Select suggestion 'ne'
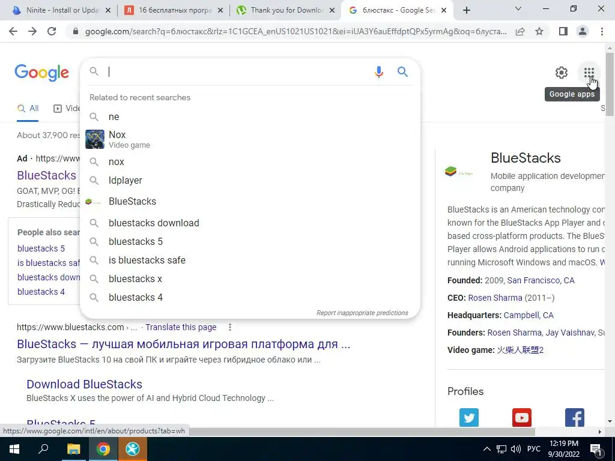 point(250,117)
